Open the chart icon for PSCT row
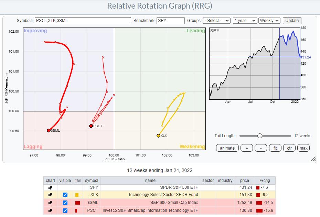320x217 pixels. click(x=51, y=210)
